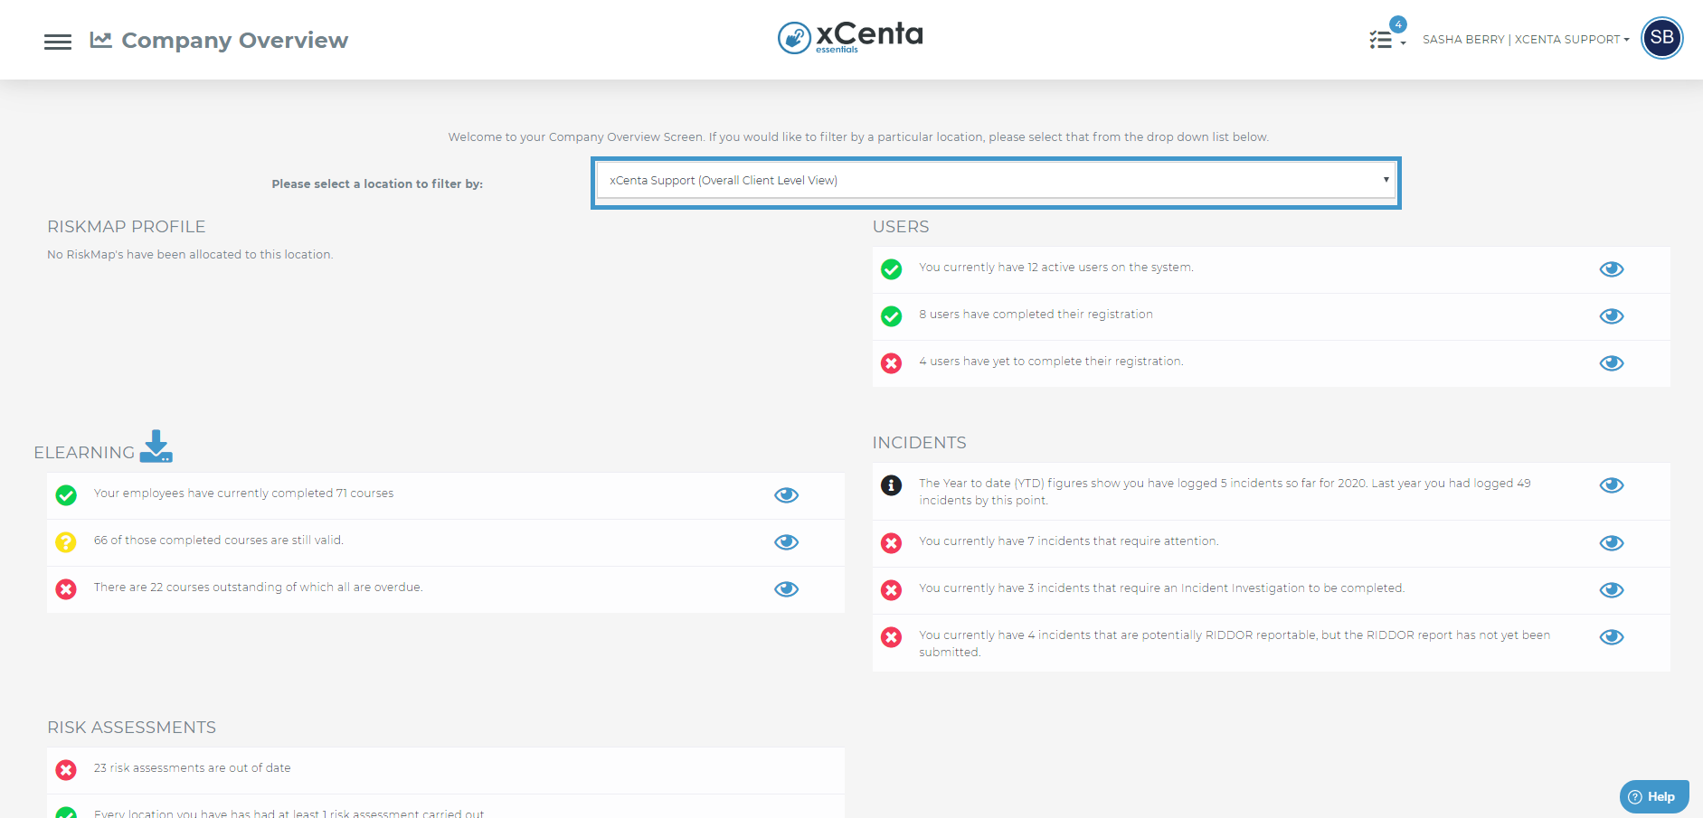View the 4 users yet to register
The width and height of the screenshot is (1703, 818).
tap(1612, 363)
